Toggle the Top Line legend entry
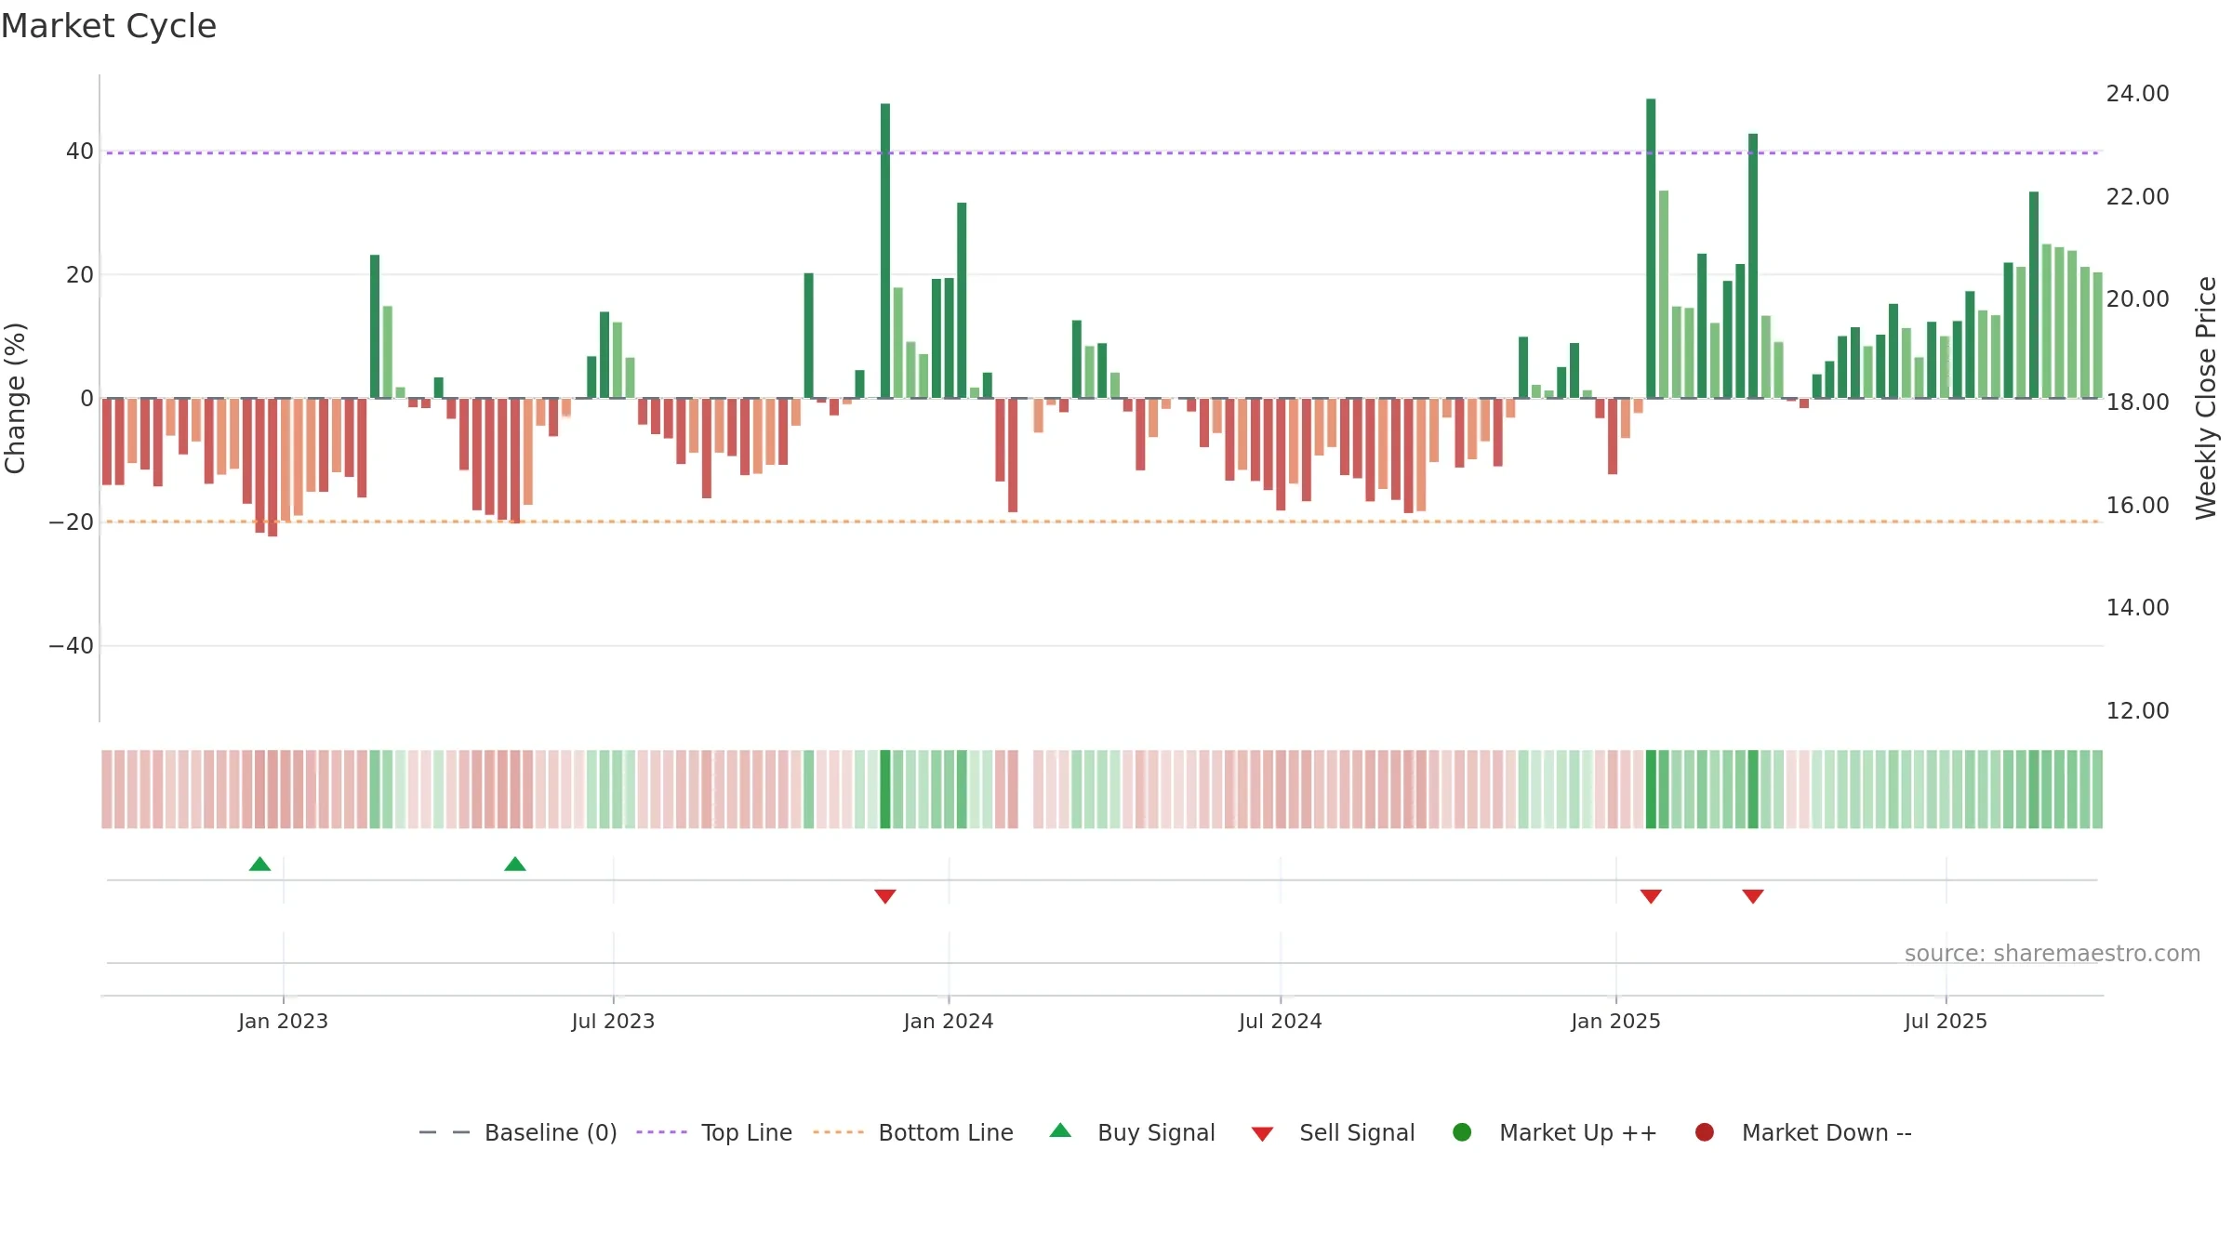2232x1255 pixels. click(714, 1132)
